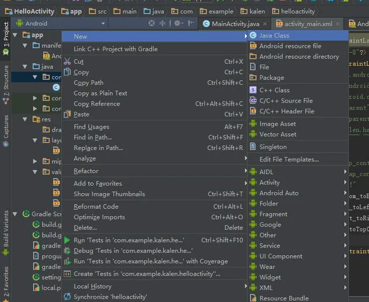Click the Debug bug icon
The width and height of the screenshot is (369, 302).
coord(67,251)
